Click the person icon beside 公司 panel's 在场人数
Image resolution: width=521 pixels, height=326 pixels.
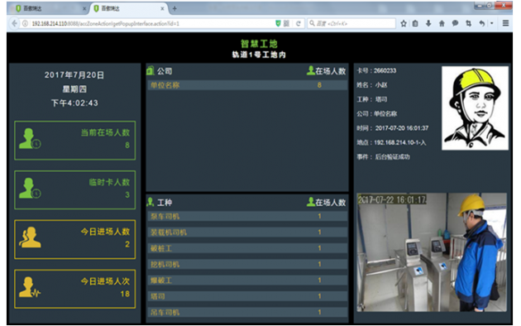311,70
